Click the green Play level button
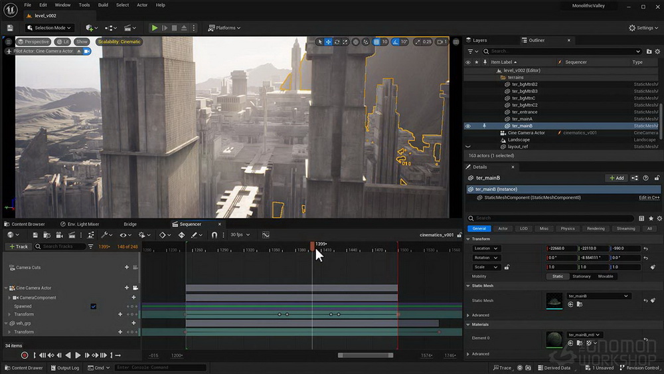This screenshot has width=664, height=374. pyautogui.click(x=155, y=28)
